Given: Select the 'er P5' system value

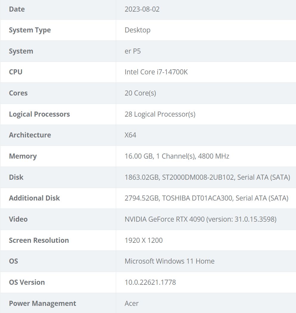Looking at the screenshot, I should tap(133, 51).
